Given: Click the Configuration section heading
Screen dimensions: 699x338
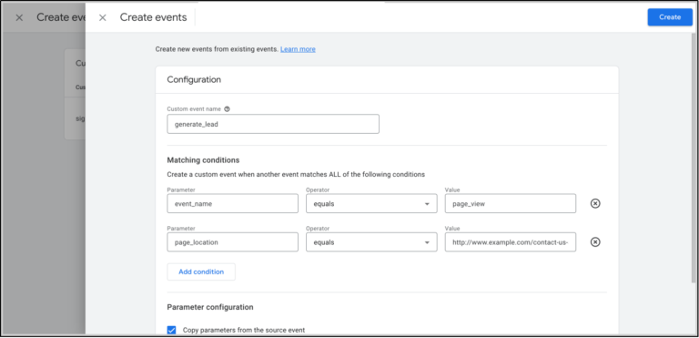Looking at the screenshot, I should tap(194, 80).
